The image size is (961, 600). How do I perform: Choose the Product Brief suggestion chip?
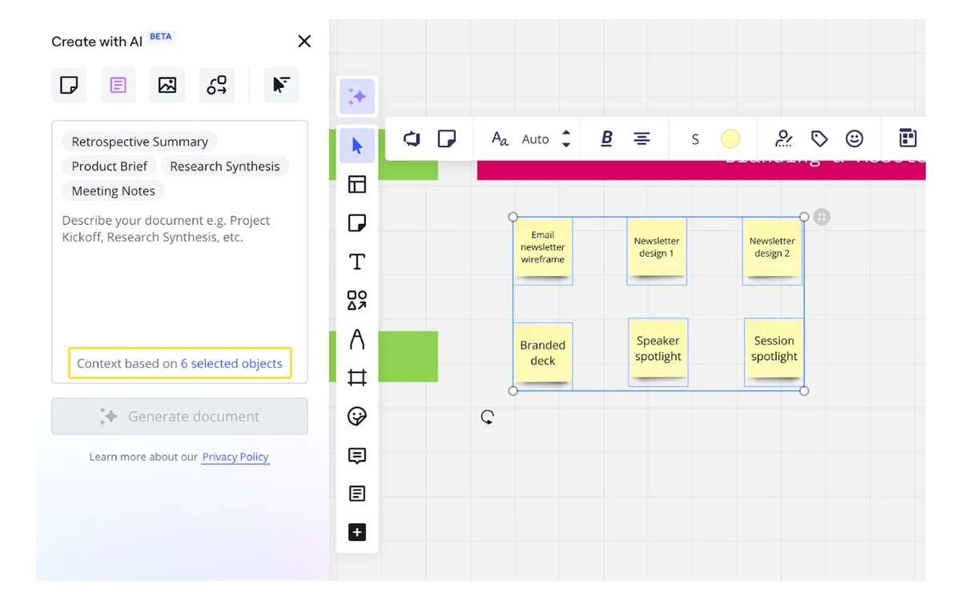(x=110, y=166)
